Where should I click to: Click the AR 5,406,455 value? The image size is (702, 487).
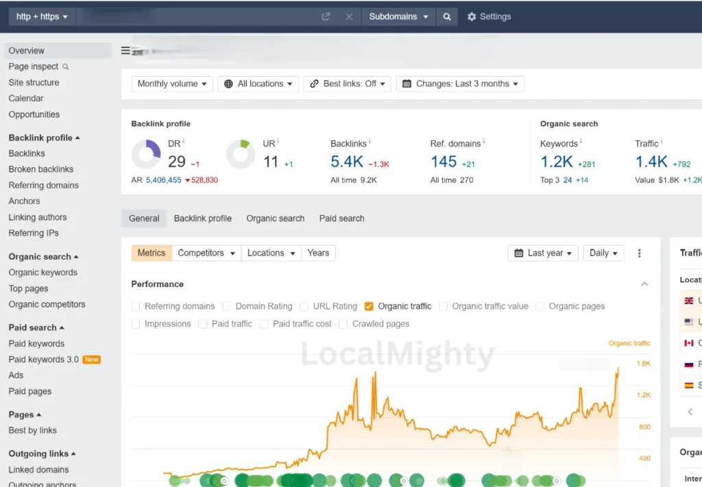(163, 180)
